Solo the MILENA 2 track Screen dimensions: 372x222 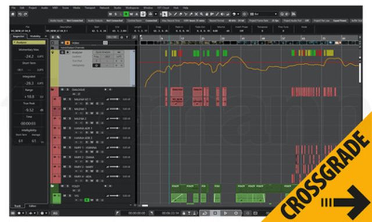pos(70,119)
